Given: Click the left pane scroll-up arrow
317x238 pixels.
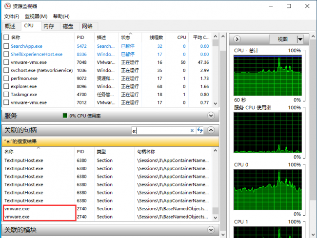Looking at the screenshot, I should point(223,37).
